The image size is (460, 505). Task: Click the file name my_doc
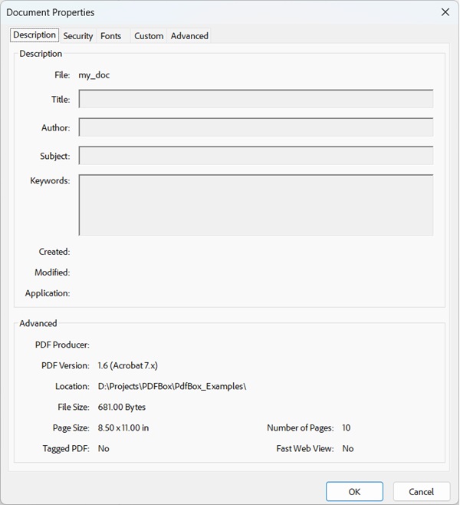pyautogui.click(x=94, y=75)
